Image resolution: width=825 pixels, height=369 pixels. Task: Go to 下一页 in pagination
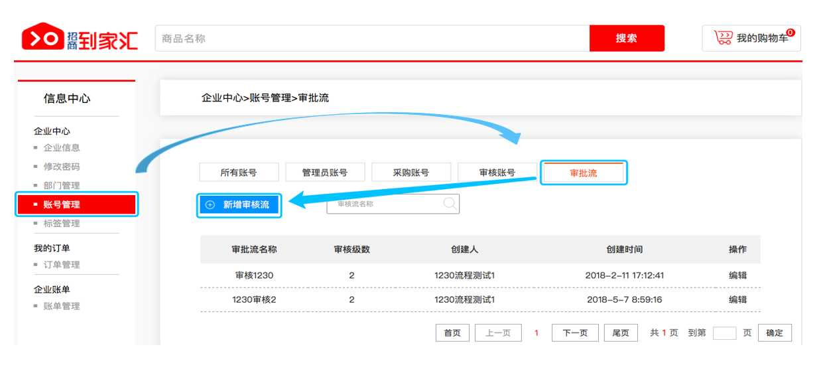tap(575, 333)
